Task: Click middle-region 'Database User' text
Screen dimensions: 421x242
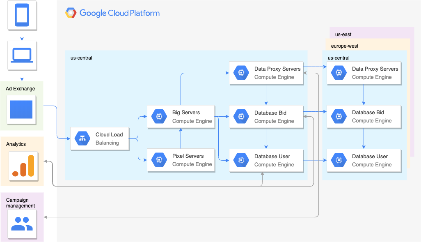Action: click(272, 156)
